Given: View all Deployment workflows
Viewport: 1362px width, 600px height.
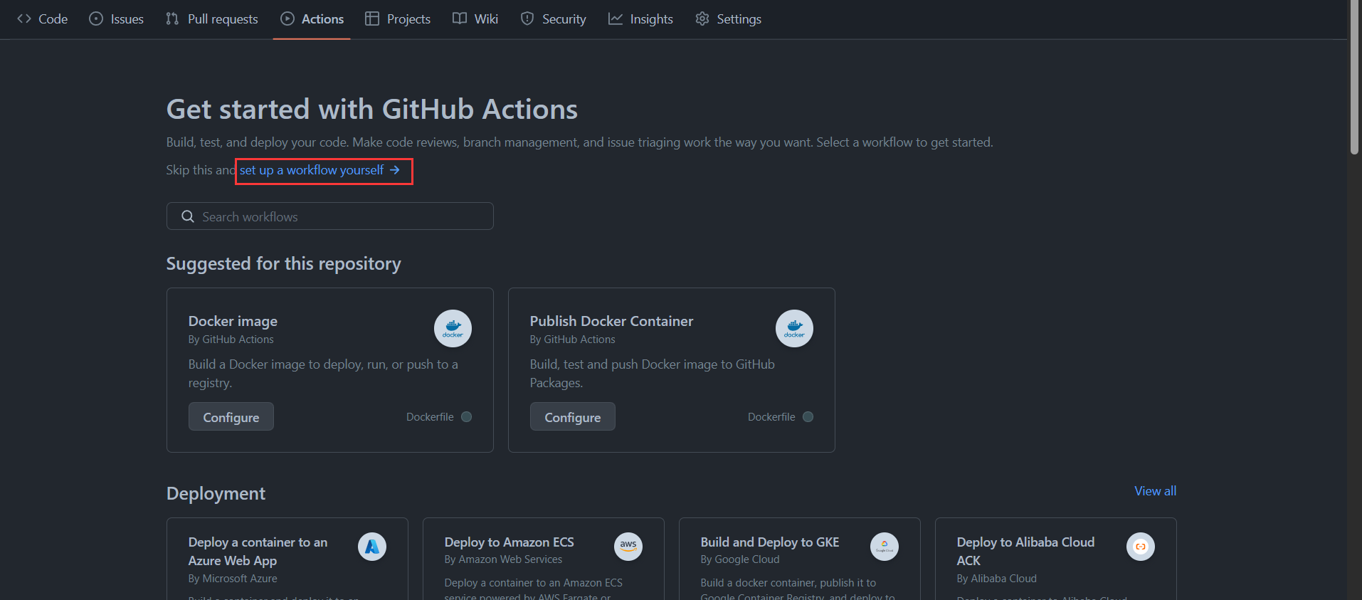Looking at the screenshot, I should point(1154,491).
